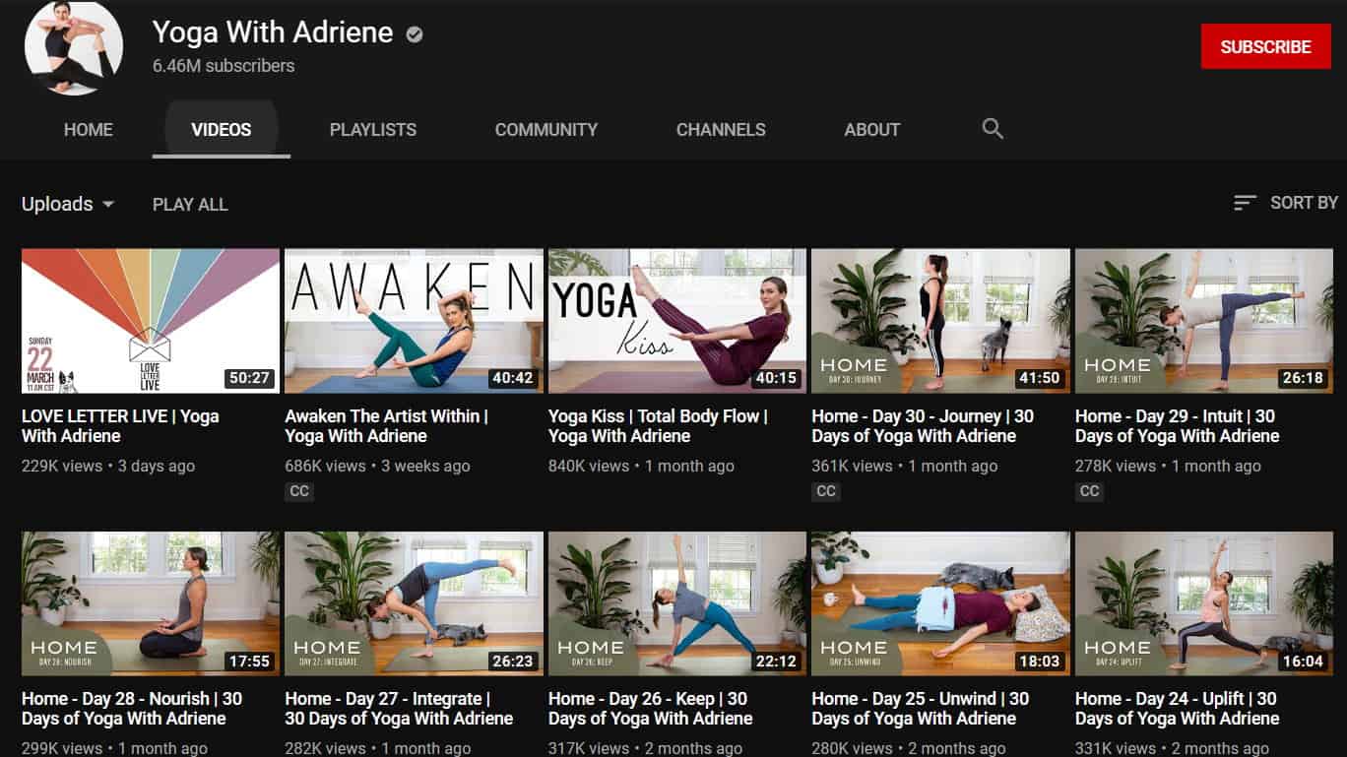Screen dimensions: 1347x757
Task: Click the Day 24 Uplift thumbnail
Action: 1204,603
